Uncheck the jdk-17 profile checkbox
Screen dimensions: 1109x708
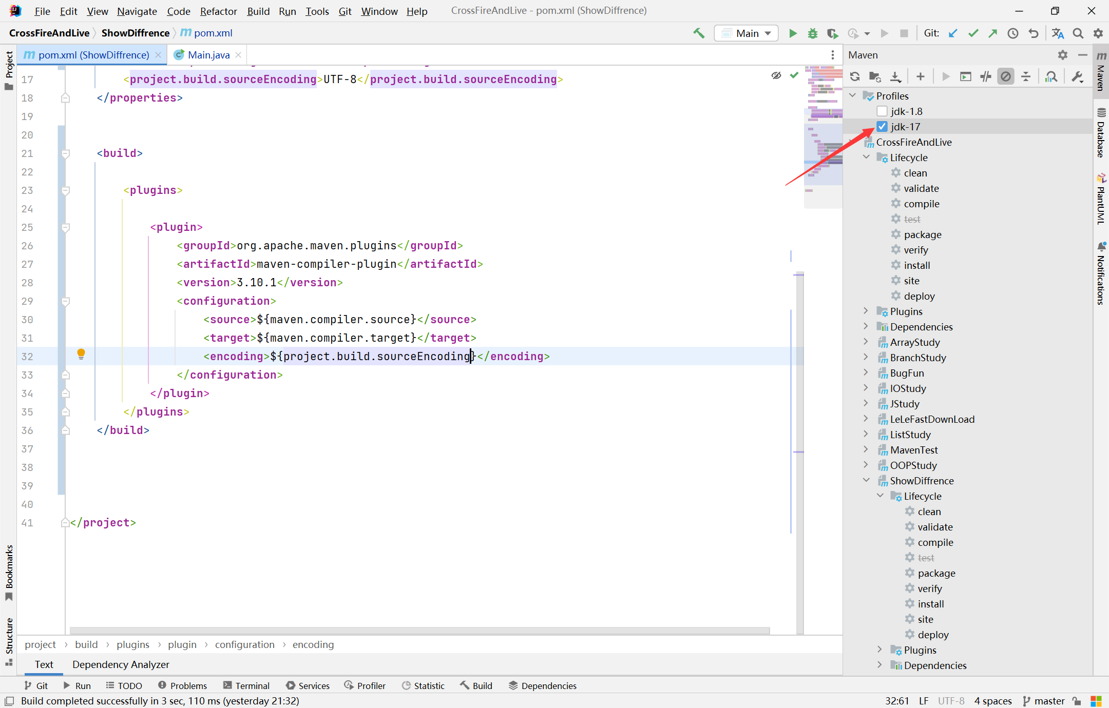tap(882, 127)
